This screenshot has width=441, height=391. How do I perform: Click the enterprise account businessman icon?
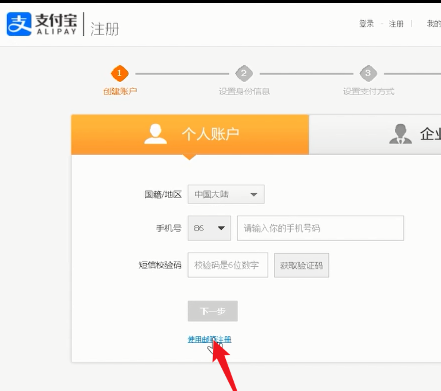coord(401,134)
